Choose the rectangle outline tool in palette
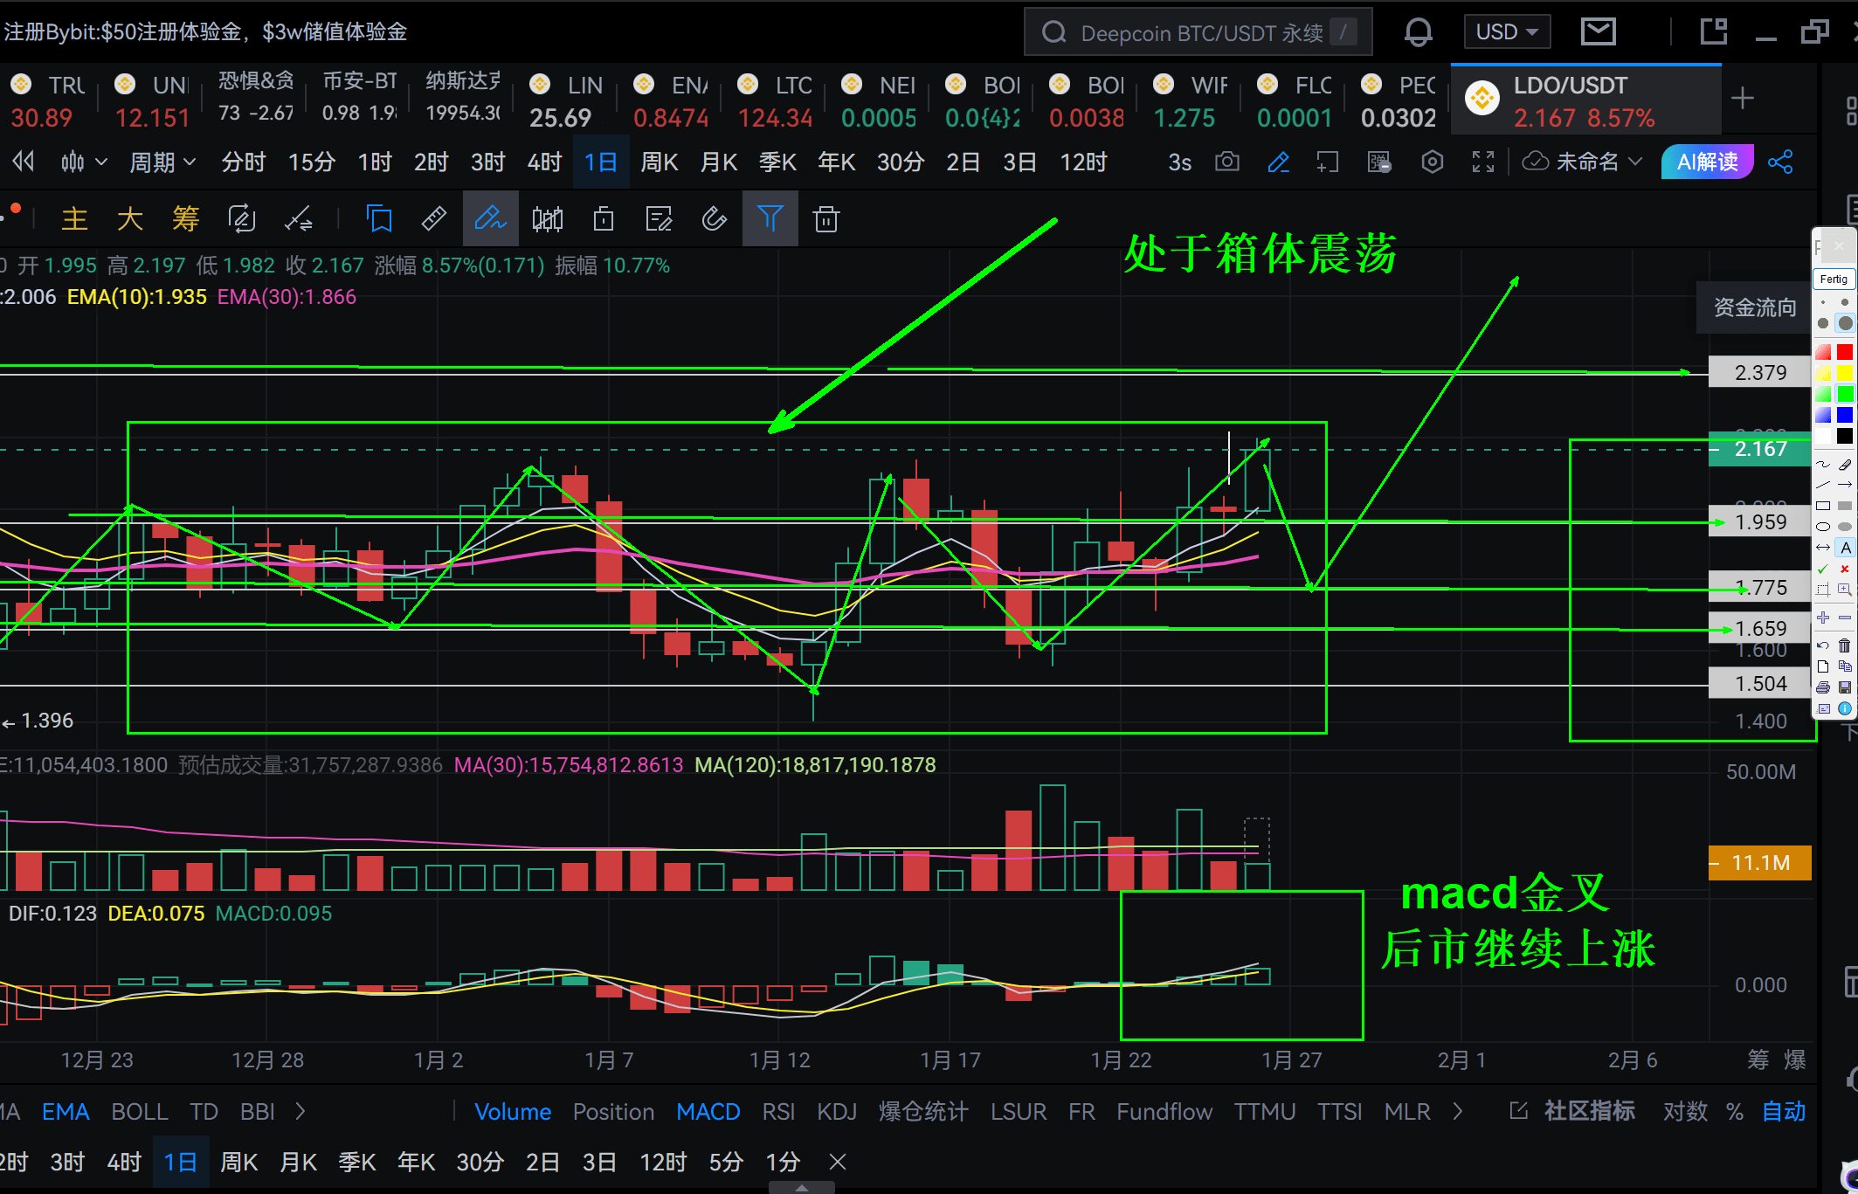 1823,506
